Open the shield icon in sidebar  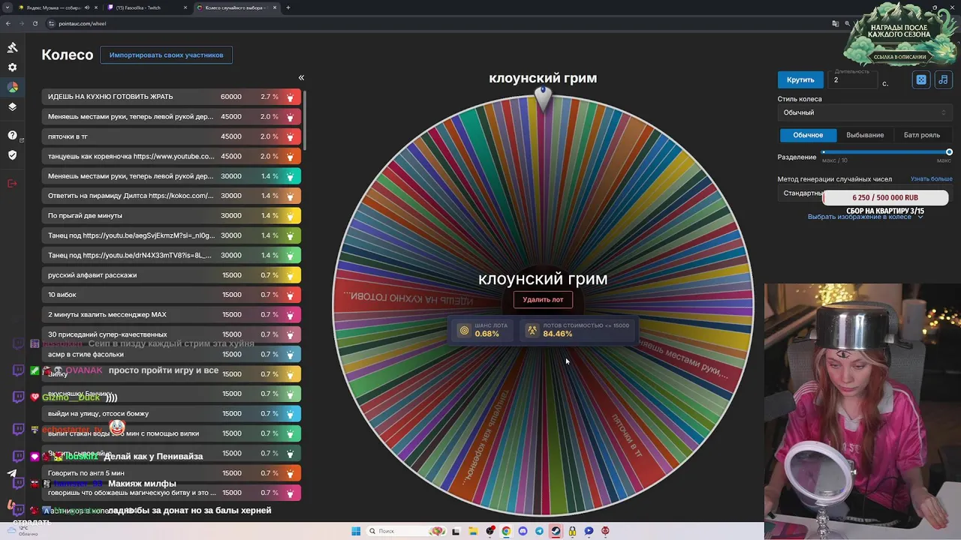tap(12, 155)
